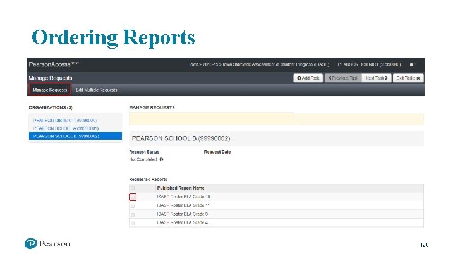Click the Exit Tasks button
The height and width of the screenshot is (256, 455).
(x=408, y=78)
